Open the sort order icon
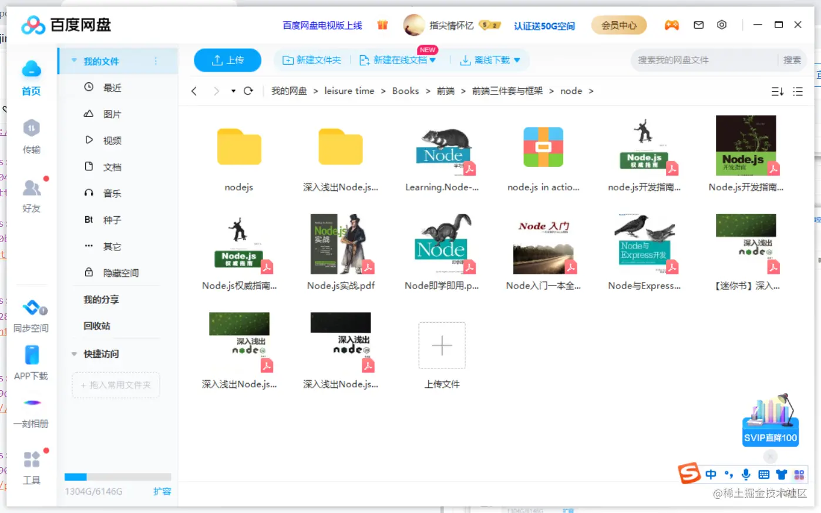Image resolution: width=821 pixels, height=513 pixels. pyautogui.click(x=777, y=92)
